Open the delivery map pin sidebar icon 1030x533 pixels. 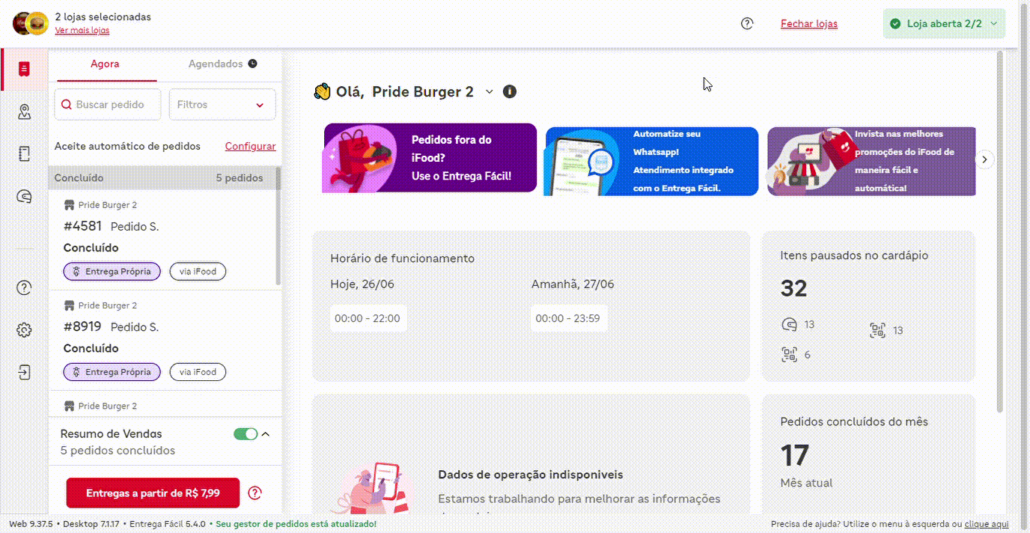(x=24, y=112)
